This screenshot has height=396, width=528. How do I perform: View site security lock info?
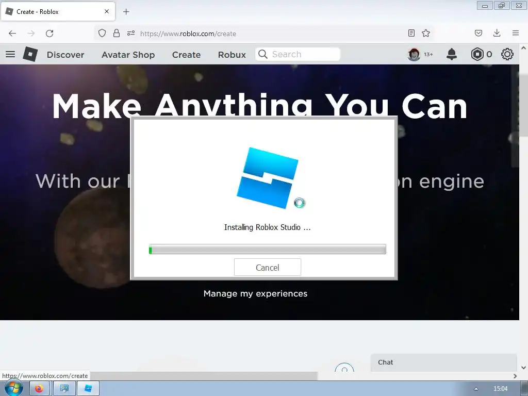click(x=117, y=33)
